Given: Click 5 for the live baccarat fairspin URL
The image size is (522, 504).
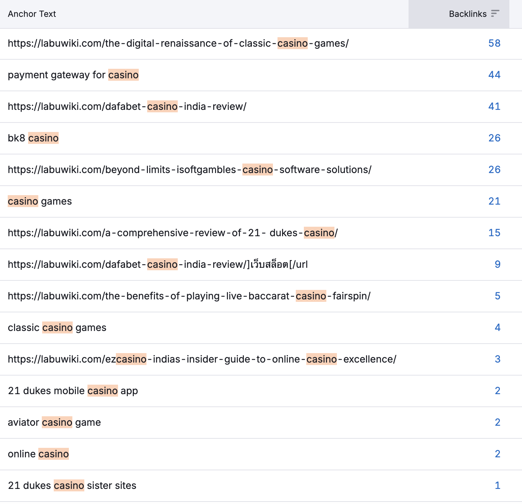Looking at the screenshot, I should point(497,296).
